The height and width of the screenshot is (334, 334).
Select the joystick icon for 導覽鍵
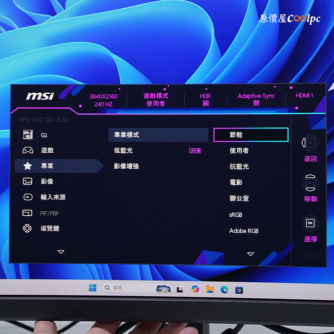(27, 228)
